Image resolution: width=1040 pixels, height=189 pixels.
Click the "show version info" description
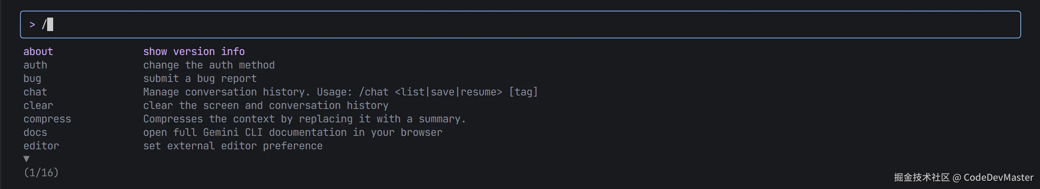pos(194,52)
